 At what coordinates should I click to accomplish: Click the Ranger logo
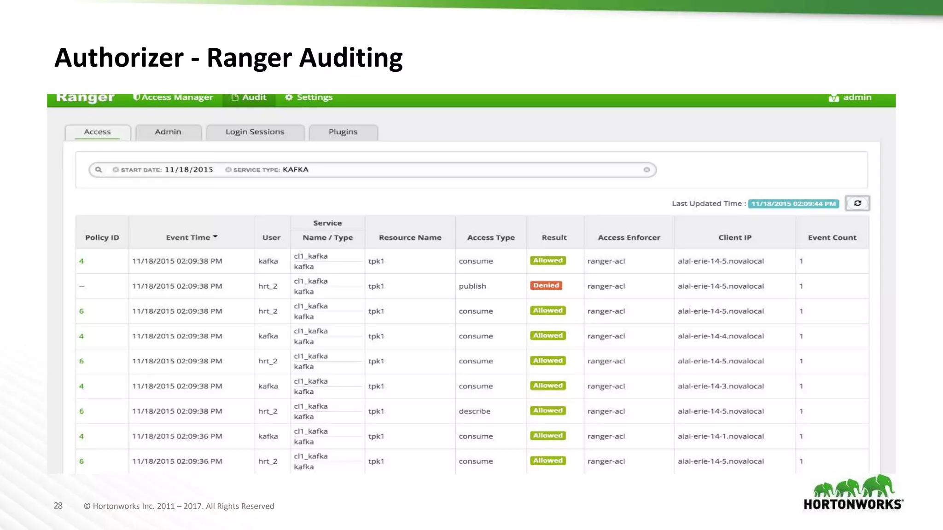pos(85,98)
